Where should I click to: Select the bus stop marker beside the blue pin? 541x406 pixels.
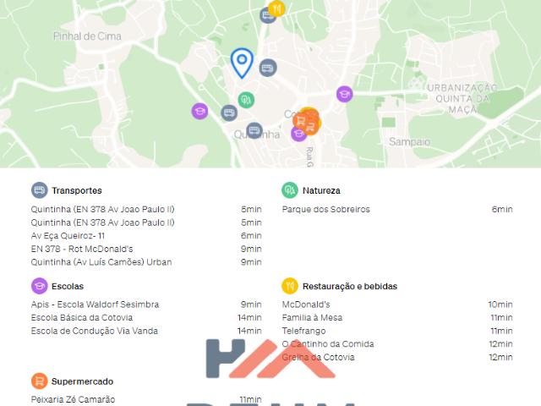(268, 68)
